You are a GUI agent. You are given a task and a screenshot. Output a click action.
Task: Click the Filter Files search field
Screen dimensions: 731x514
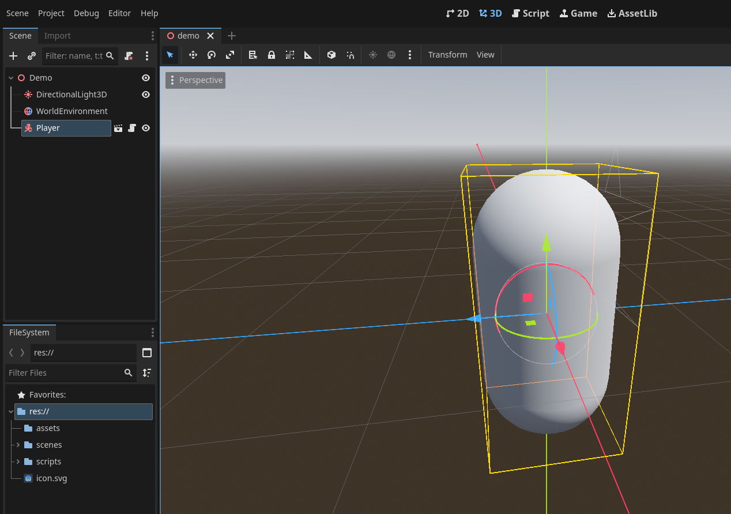coord(63,373)
